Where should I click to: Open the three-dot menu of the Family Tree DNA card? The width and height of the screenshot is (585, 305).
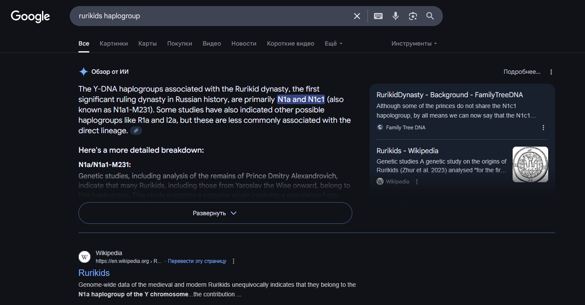543,128
